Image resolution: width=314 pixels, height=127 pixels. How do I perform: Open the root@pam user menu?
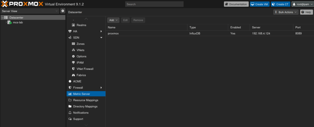[302, 4]
